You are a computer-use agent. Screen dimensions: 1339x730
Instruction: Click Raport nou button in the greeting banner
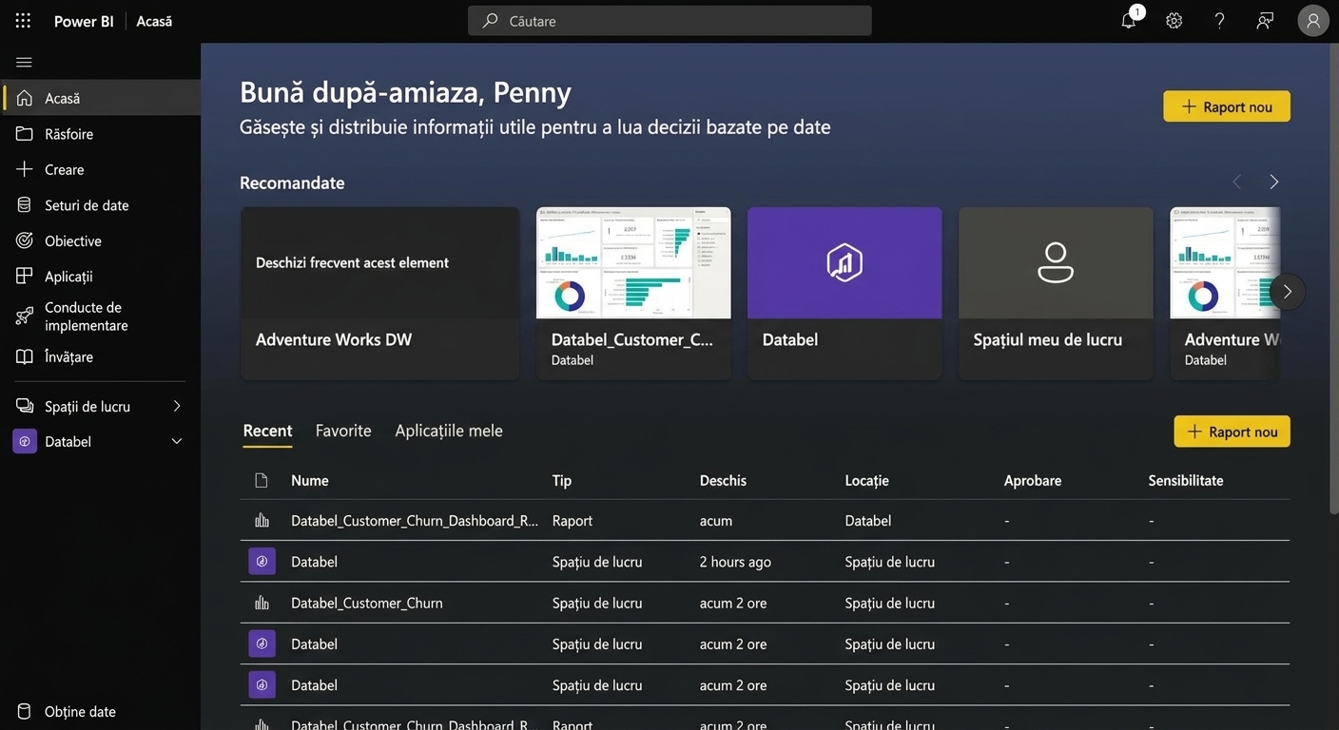tap(1227, 106)
